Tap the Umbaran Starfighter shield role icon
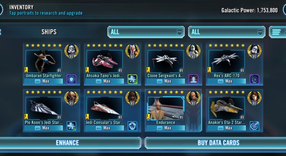 [71, 79]
